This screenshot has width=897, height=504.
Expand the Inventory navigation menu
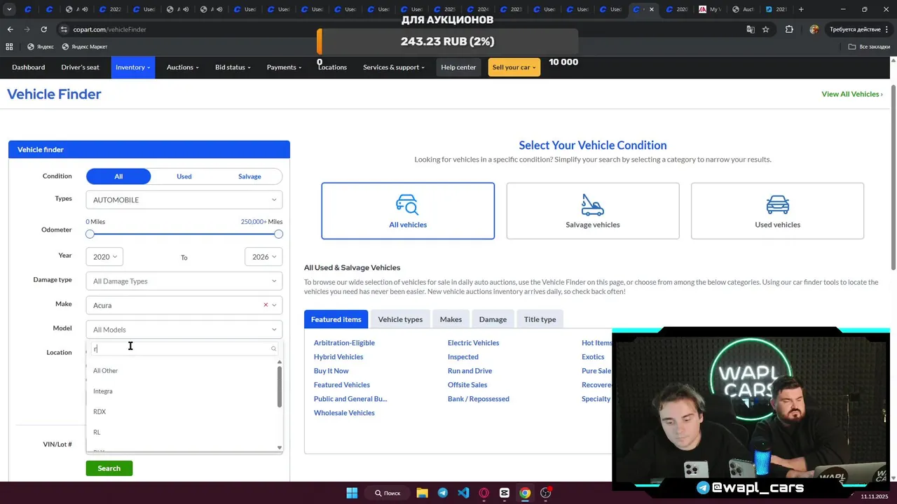click(x=132, y=67)
